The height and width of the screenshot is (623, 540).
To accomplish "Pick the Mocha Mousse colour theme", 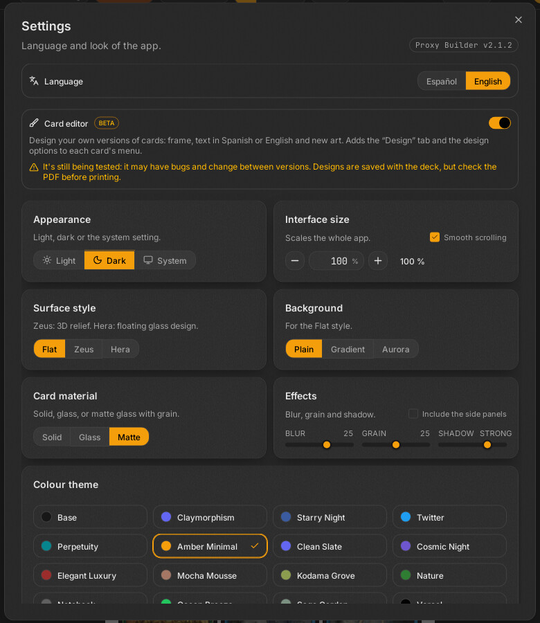I will click(210, 575).
